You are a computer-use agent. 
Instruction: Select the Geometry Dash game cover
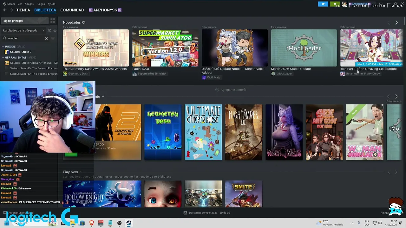(x=163, y=132)
